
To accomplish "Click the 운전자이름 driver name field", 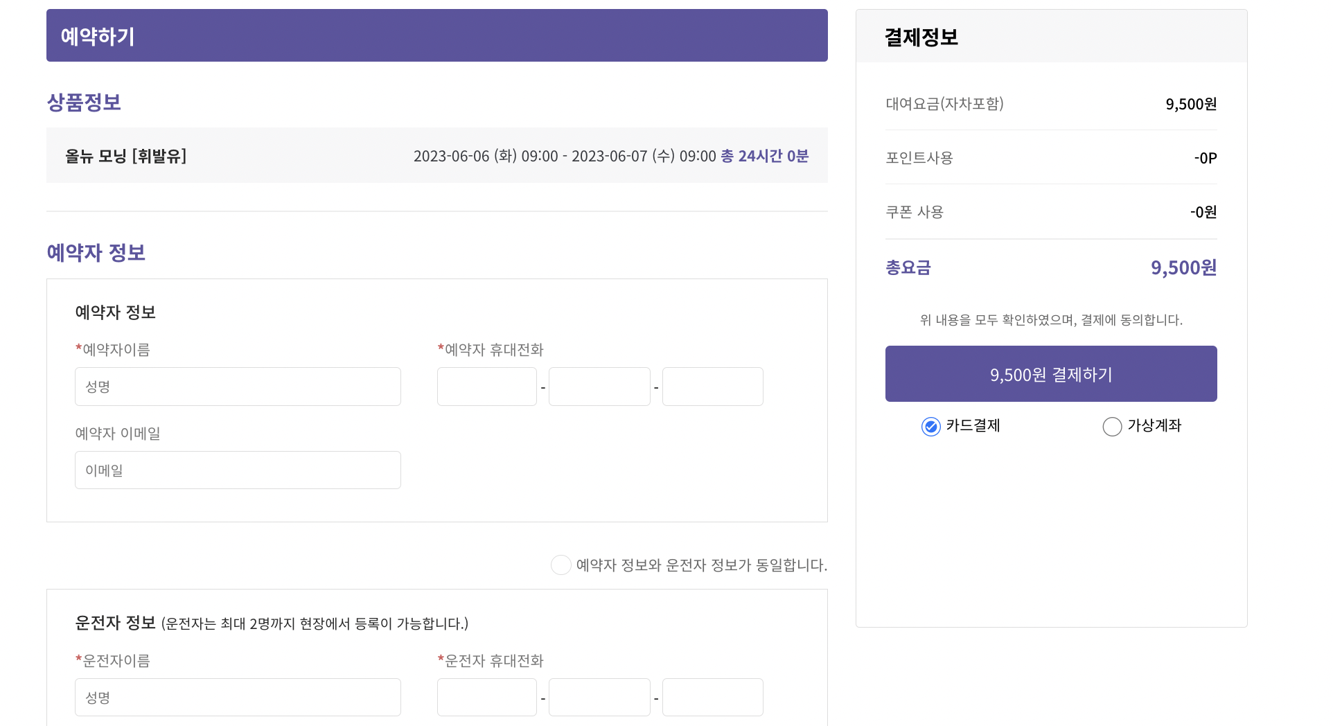I will pos(237,697).
